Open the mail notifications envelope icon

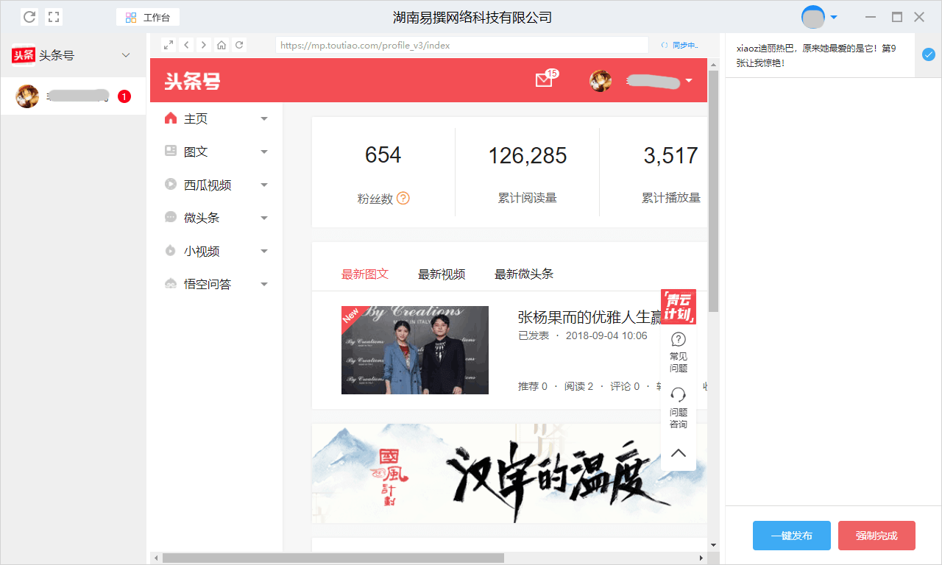[x=544, y=80]
